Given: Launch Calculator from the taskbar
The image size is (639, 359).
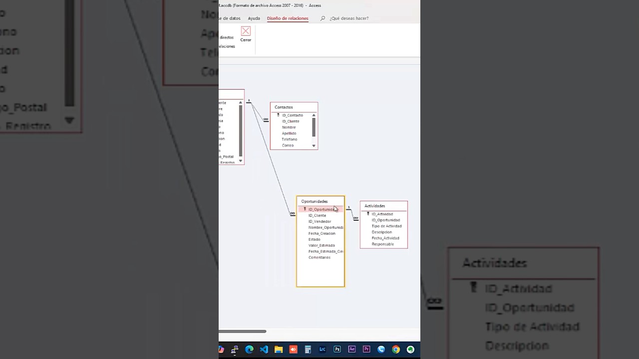Looking at the screenshot, I should 308,350.
